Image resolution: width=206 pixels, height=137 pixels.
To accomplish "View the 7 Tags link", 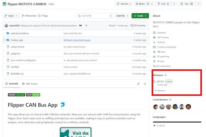I will pyautogui.click(x=43, y=16).
